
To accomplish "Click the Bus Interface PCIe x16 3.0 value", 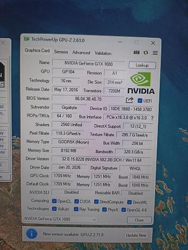I will [127, 117].
